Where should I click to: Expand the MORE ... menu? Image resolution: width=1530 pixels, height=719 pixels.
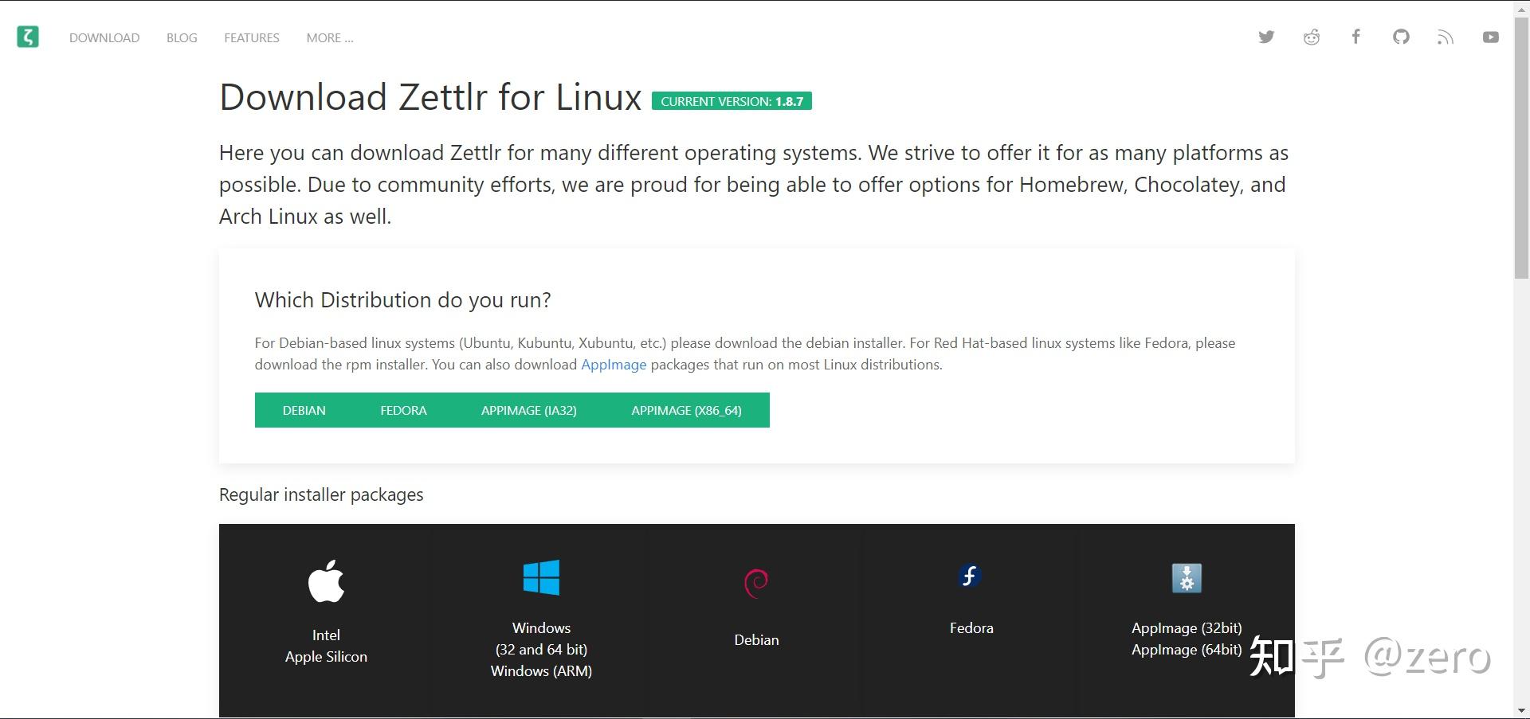pyautogui.click(x=330, y=37)
